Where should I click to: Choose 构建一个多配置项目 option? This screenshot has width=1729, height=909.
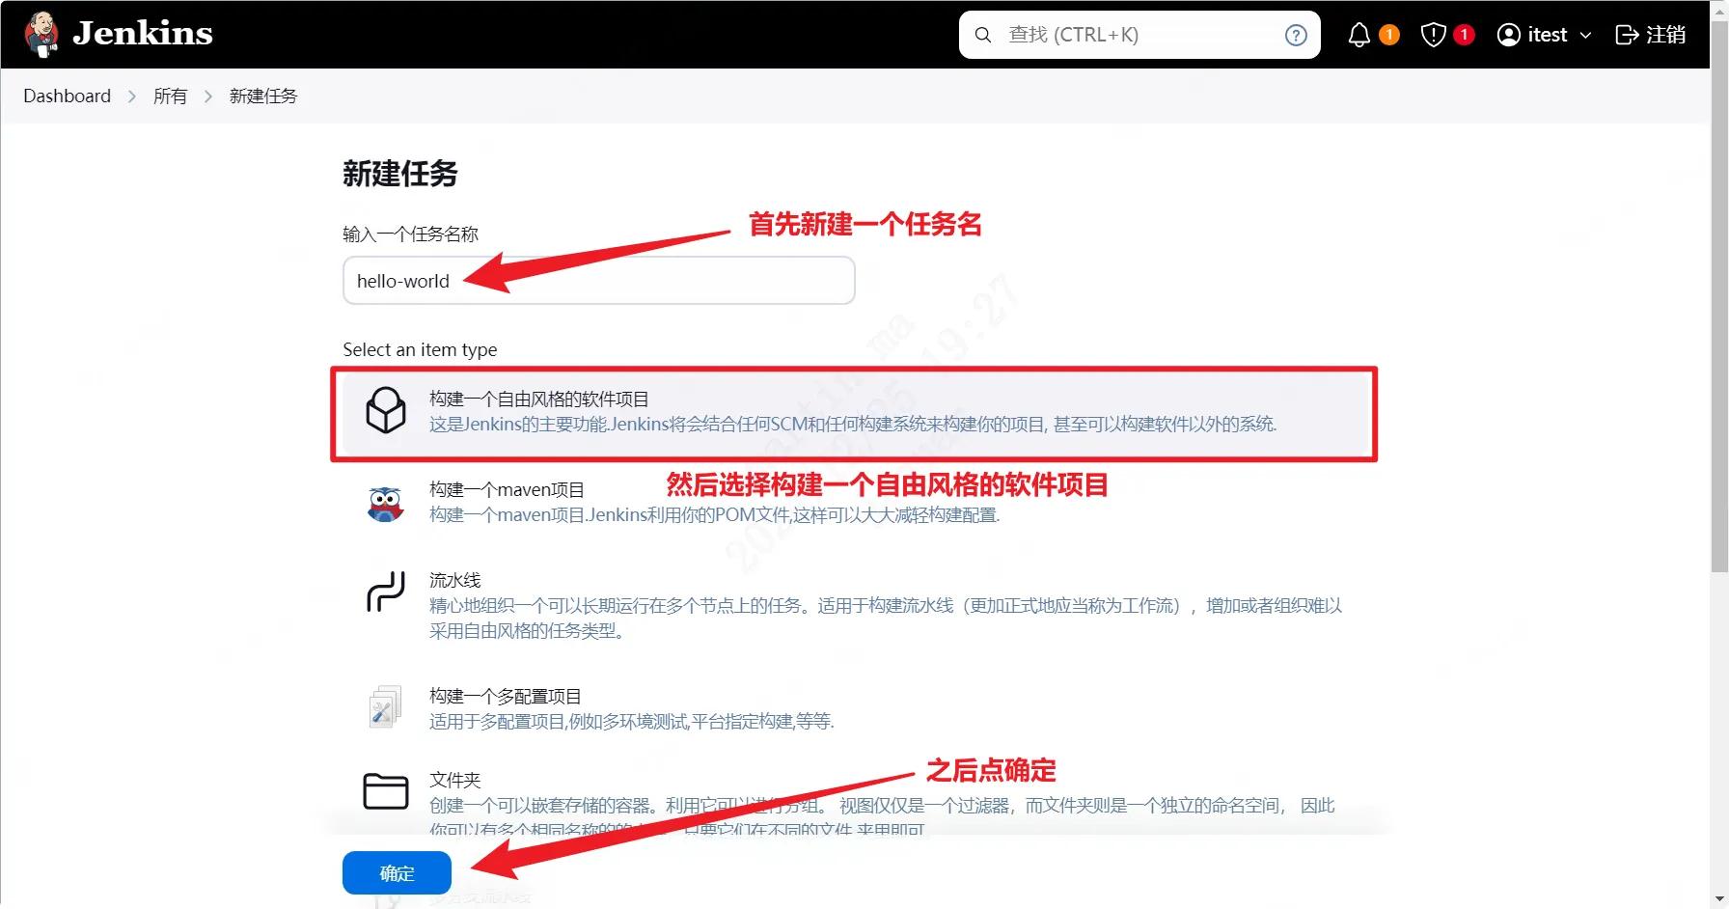pos(854,708)
